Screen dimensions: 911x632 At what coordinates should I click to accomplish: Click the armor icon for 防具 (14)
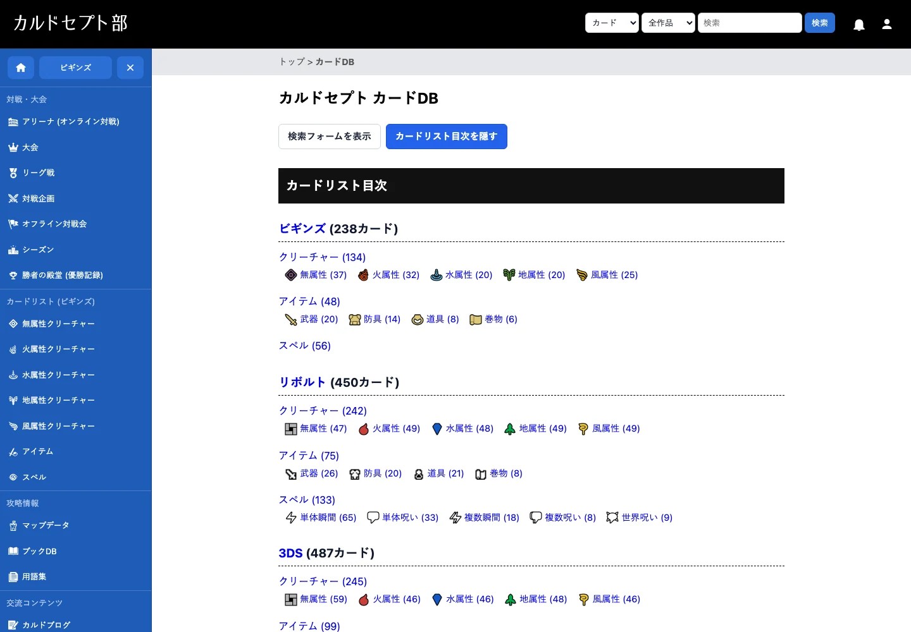pos(355,319)
